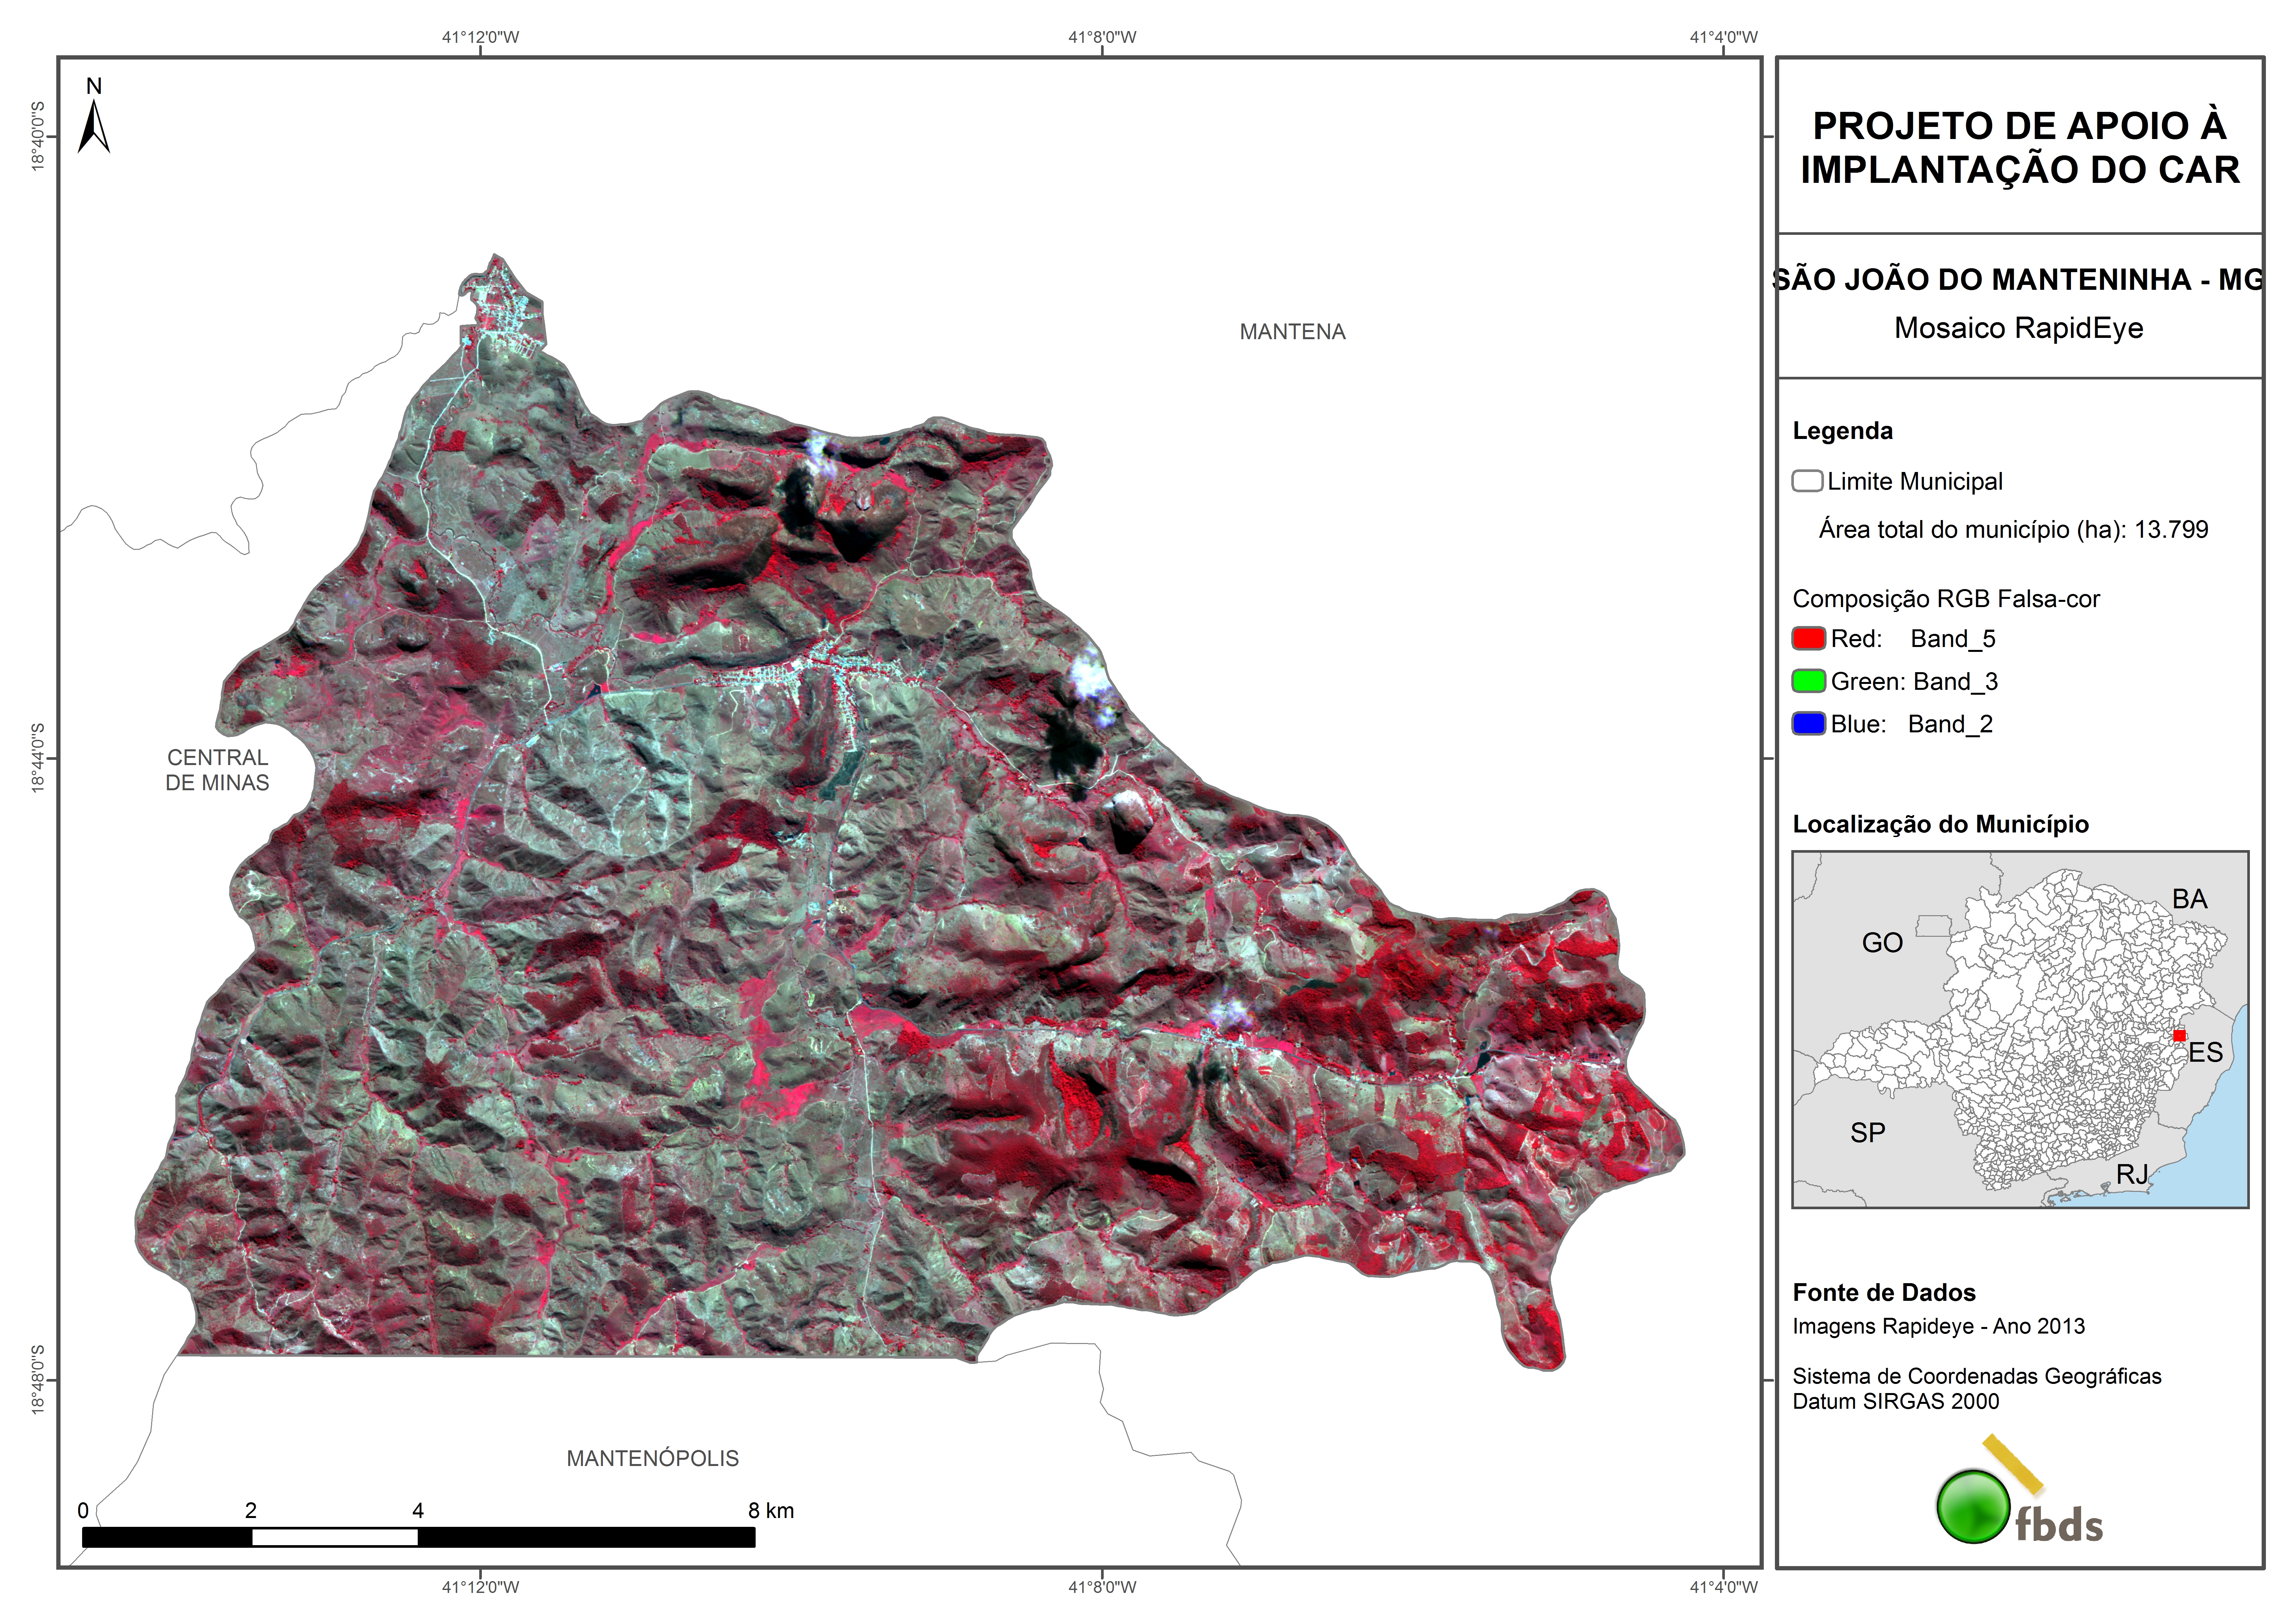Click the red municipality marker on locator map
The height and width of the screenshot is (1623, 2296).
2180,1036
